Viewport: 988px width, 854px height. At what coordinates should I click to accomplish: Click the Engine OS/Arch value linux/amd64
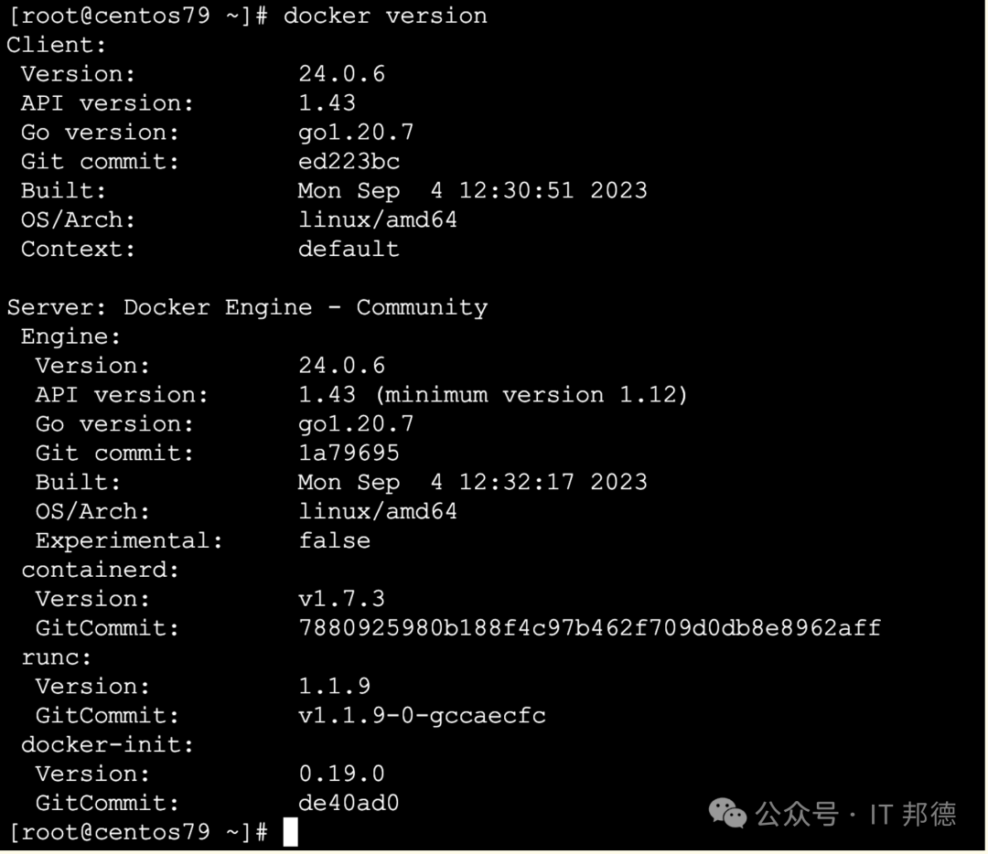point(378,511)
